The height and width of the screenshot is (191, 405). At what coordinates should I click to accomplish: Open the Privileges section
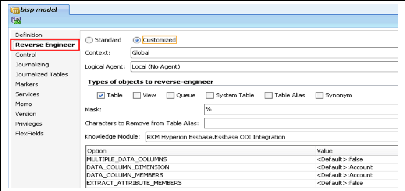(28, 124)
